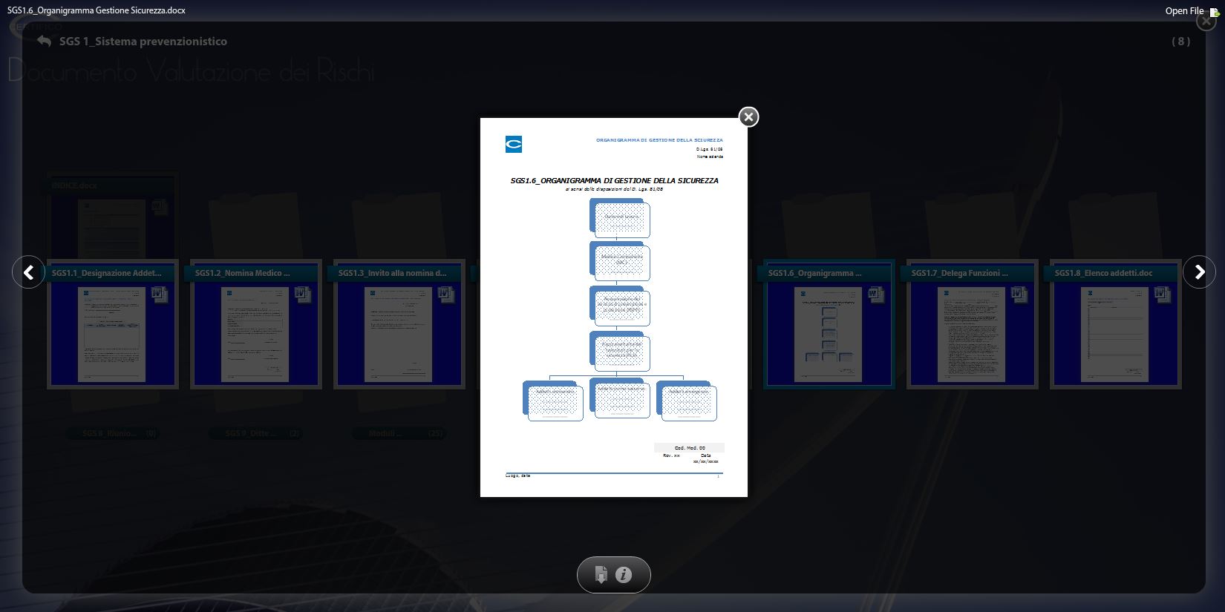Screen dimensions: 1225x612
Task: Click the Word icon on SGS1.7 thumbnail
Action: (x=1019, y=295)
